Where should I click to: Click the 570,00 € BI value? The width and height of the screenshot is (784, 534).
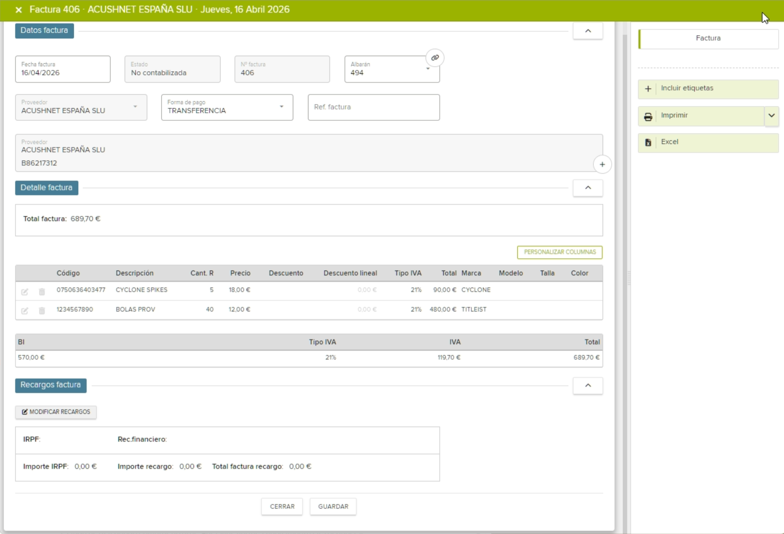(31, 358)
